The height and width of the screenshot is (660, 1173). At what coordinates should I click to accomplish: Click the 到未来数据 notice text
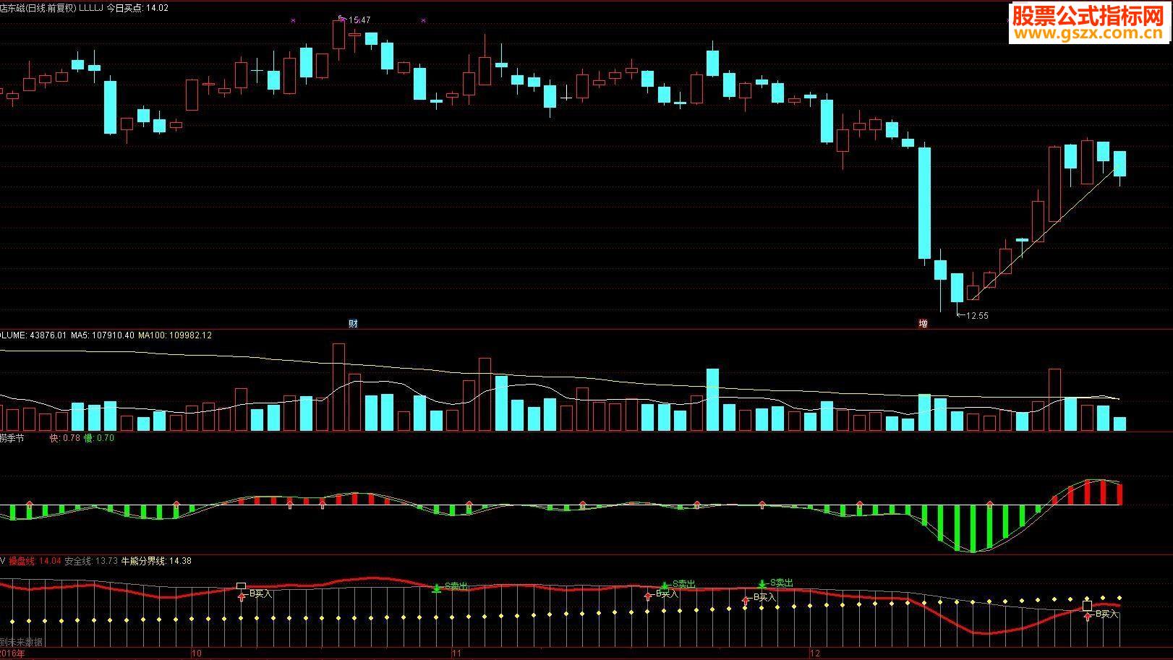21,642
